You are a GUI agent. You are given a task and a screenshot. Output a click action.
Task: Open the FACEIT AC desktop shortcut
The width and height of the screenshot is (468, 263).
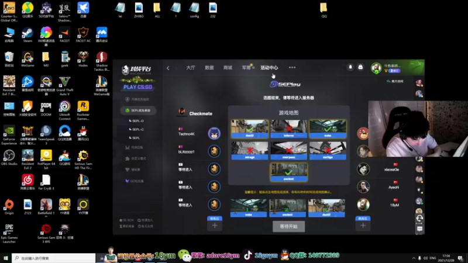pyautogui.click(x=83, y=34)
